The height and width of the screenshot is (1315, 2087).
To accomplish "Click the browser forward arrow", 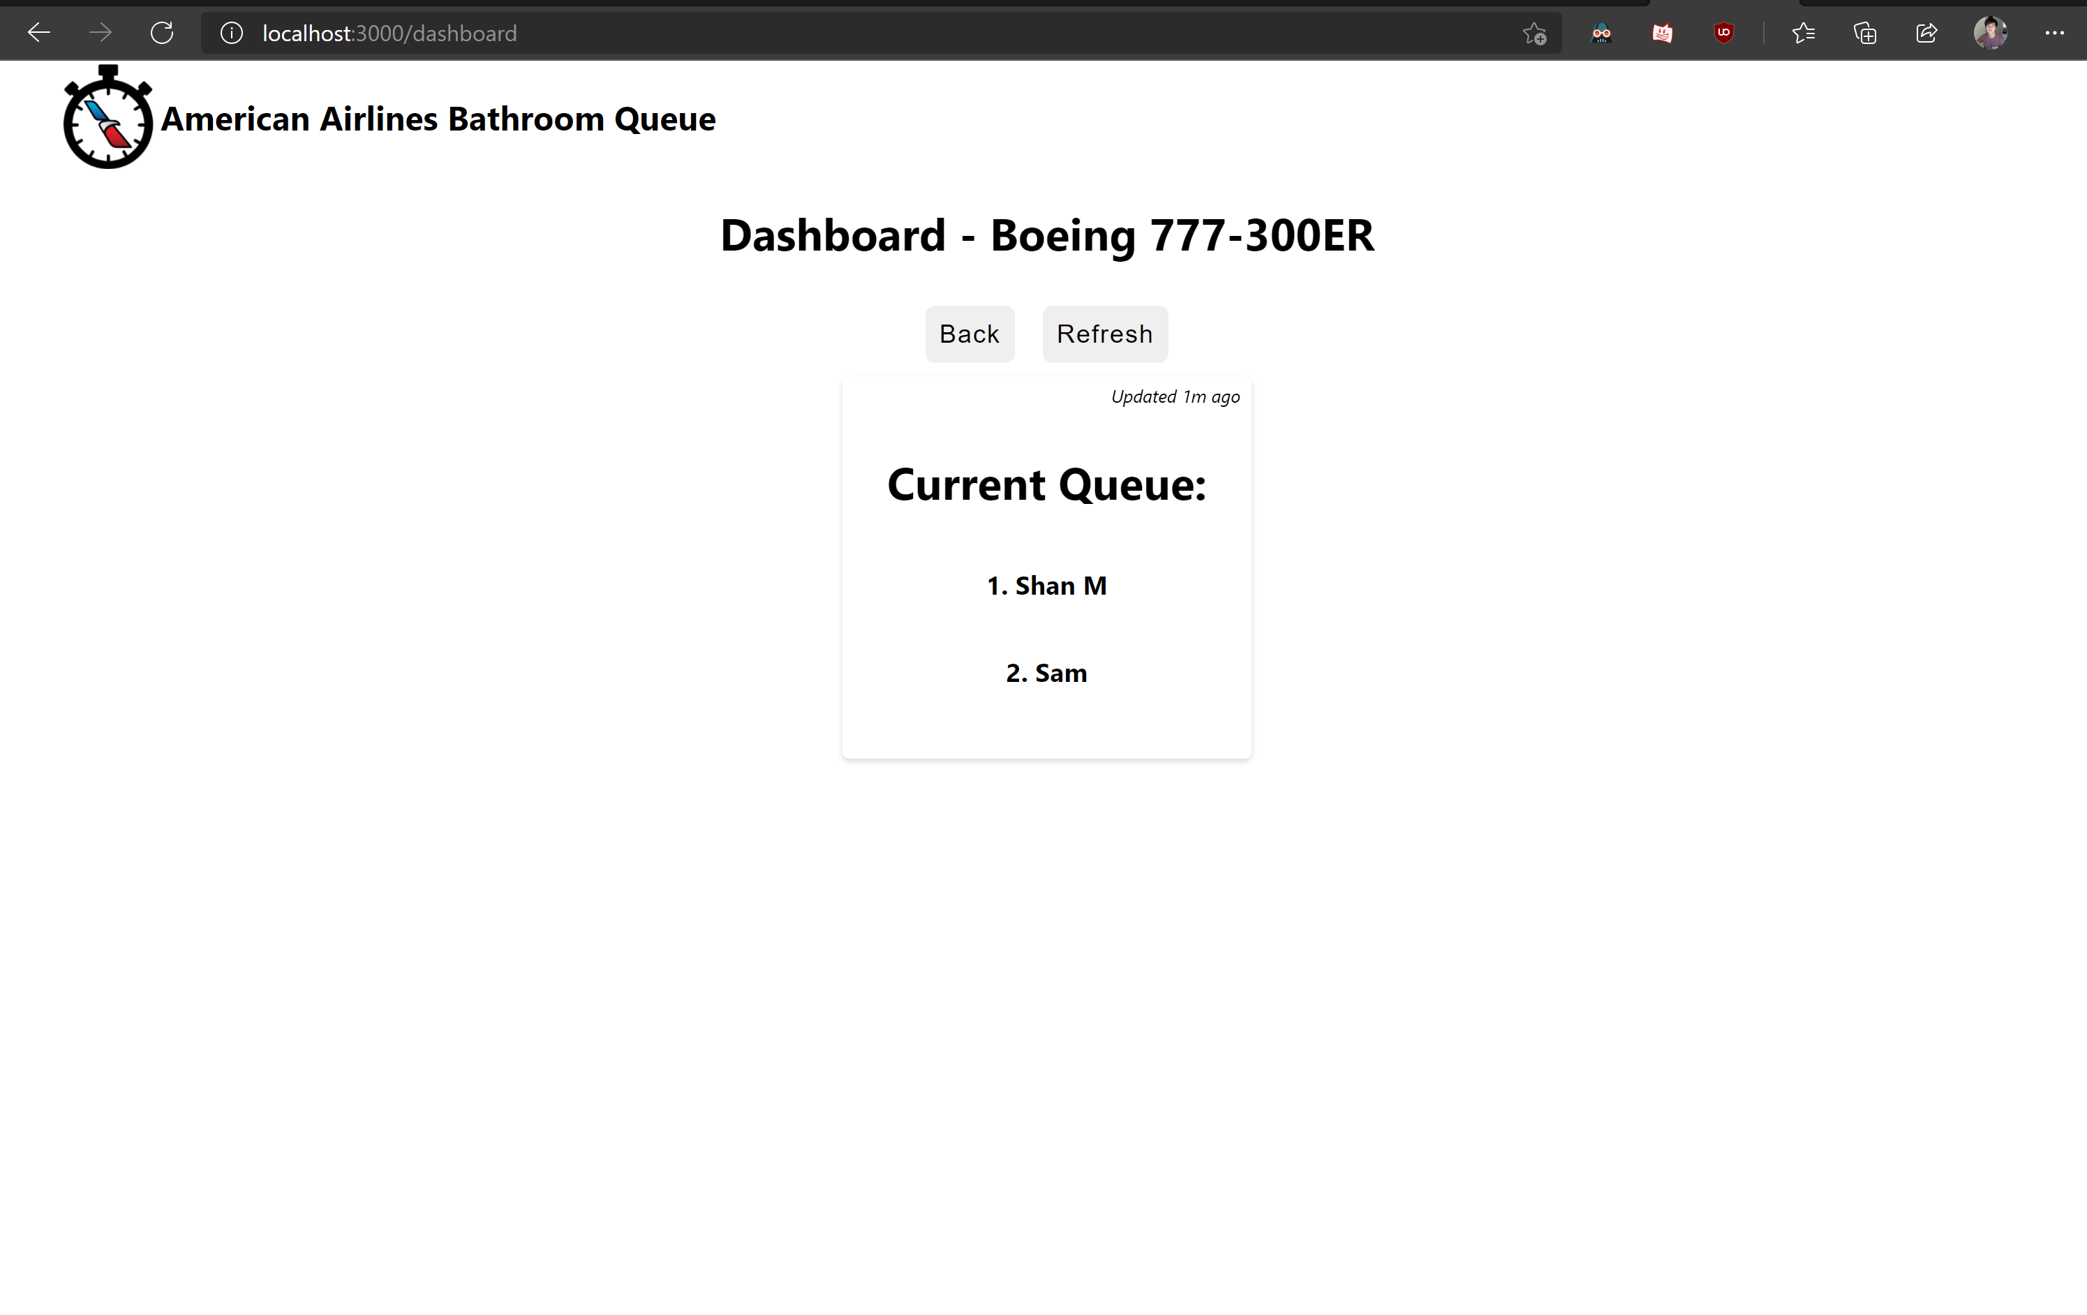I will pos(101,34).
